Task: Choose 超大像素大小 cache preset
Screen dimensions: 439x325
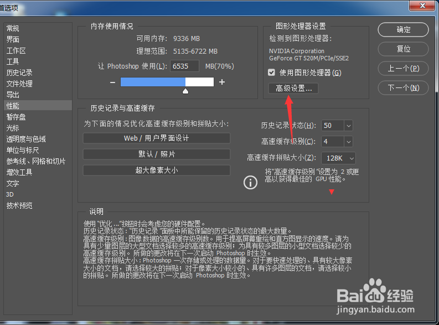Action: tap(157, 170)
